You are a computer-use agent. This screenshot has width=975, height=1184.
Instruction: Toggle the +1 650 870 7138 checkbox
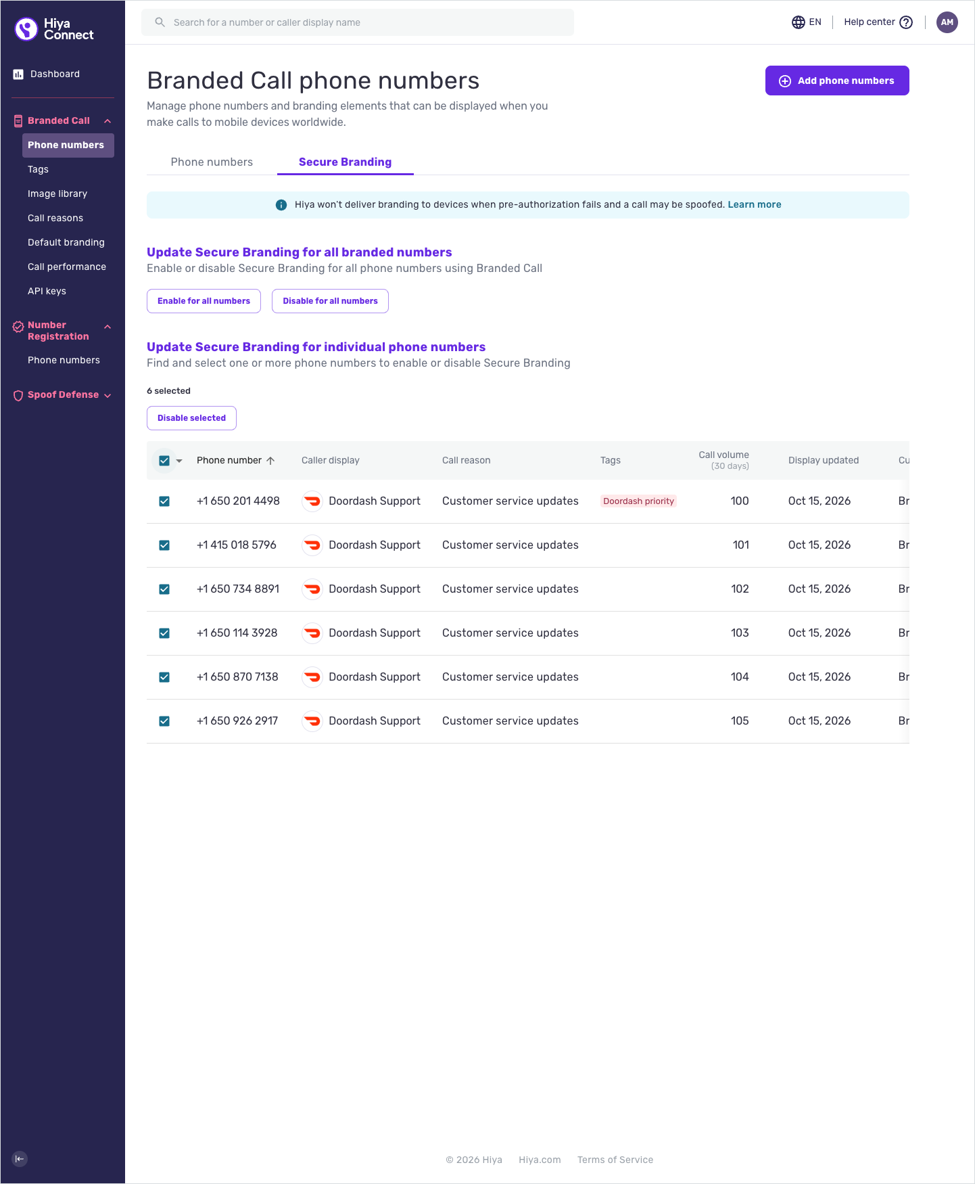[x=164, y=677]
